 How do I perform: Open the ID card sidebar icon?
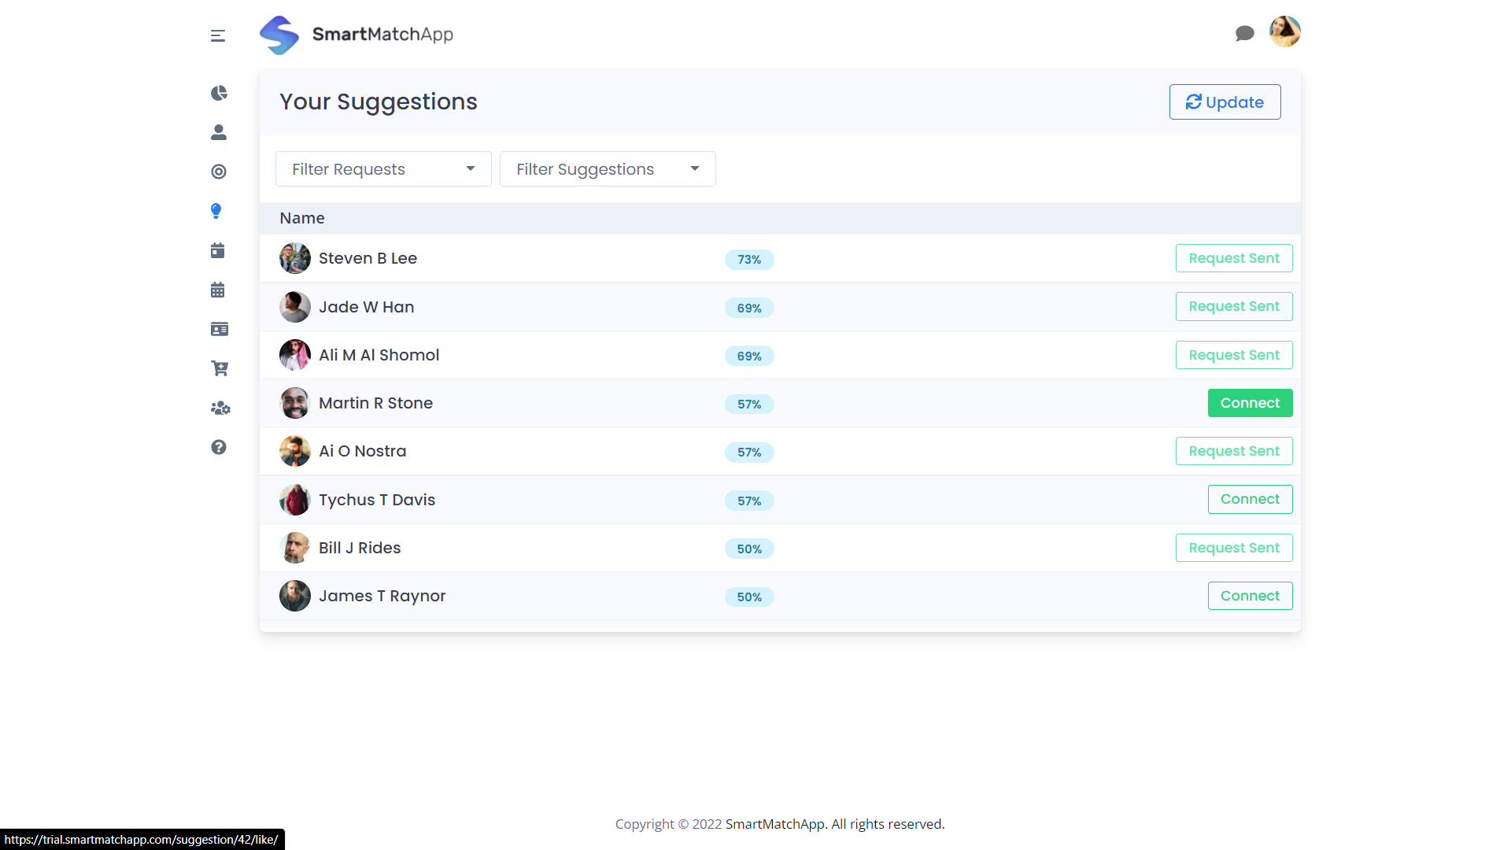click(220, 329)
